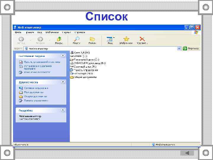Select Локальный диск (D:)

coord(85,60)
